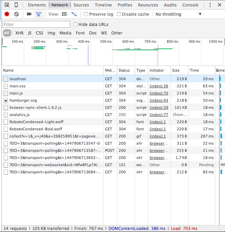The height and width of the screenshot is (232, 225).
Task: Open the Sources tab
Action: tap(81, 5)
